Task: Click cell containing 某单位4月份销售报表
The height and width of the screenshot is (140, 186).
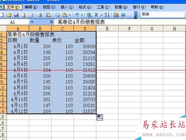Action: [18, 34]
